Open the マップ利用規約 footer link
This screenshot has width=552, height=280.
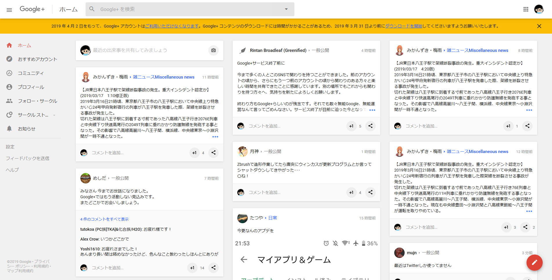click(x=20, y=271)
